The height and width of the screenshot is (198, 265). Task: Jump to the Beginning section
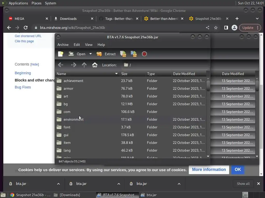pos(23,73)
